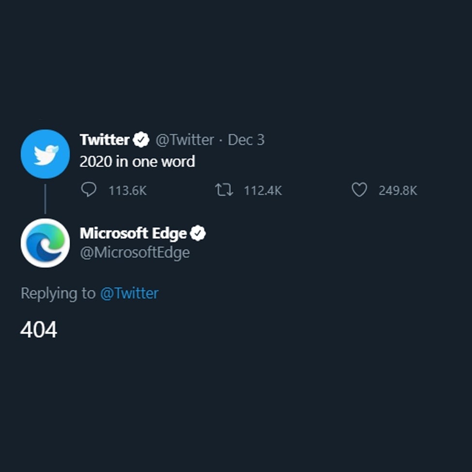The image size is (472, 472).
Task: Click the "404" reply text
Action: (39, 330)
